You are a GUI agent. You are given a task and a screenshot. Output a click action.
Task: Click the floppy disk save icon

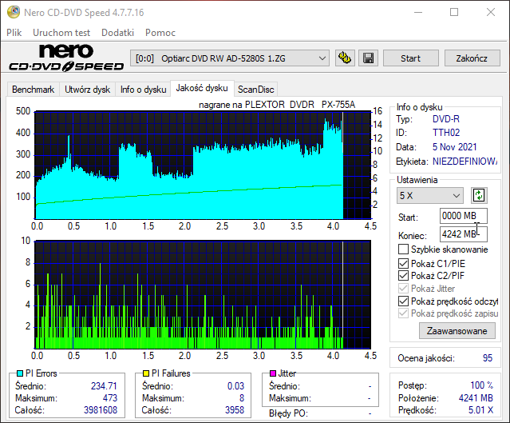368,58
